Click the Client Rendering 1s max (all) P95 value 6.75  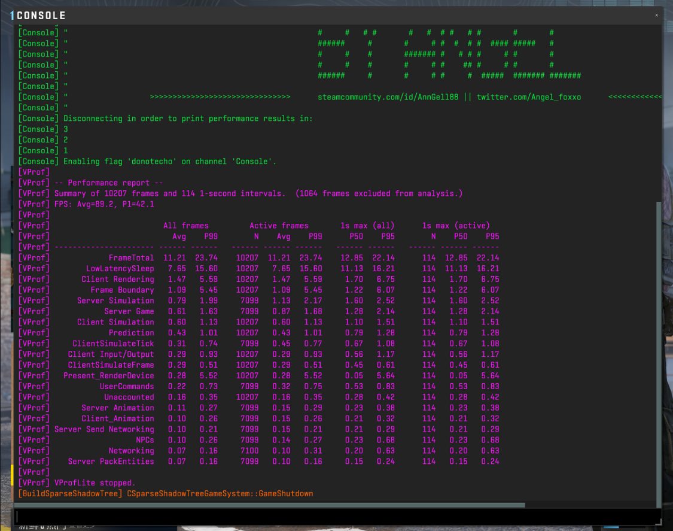pos(385,279)
